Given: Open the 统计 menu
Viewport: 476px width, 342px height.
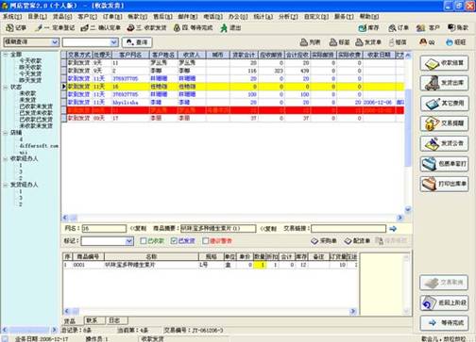Looking at the screenshot, I should point(263,16).
